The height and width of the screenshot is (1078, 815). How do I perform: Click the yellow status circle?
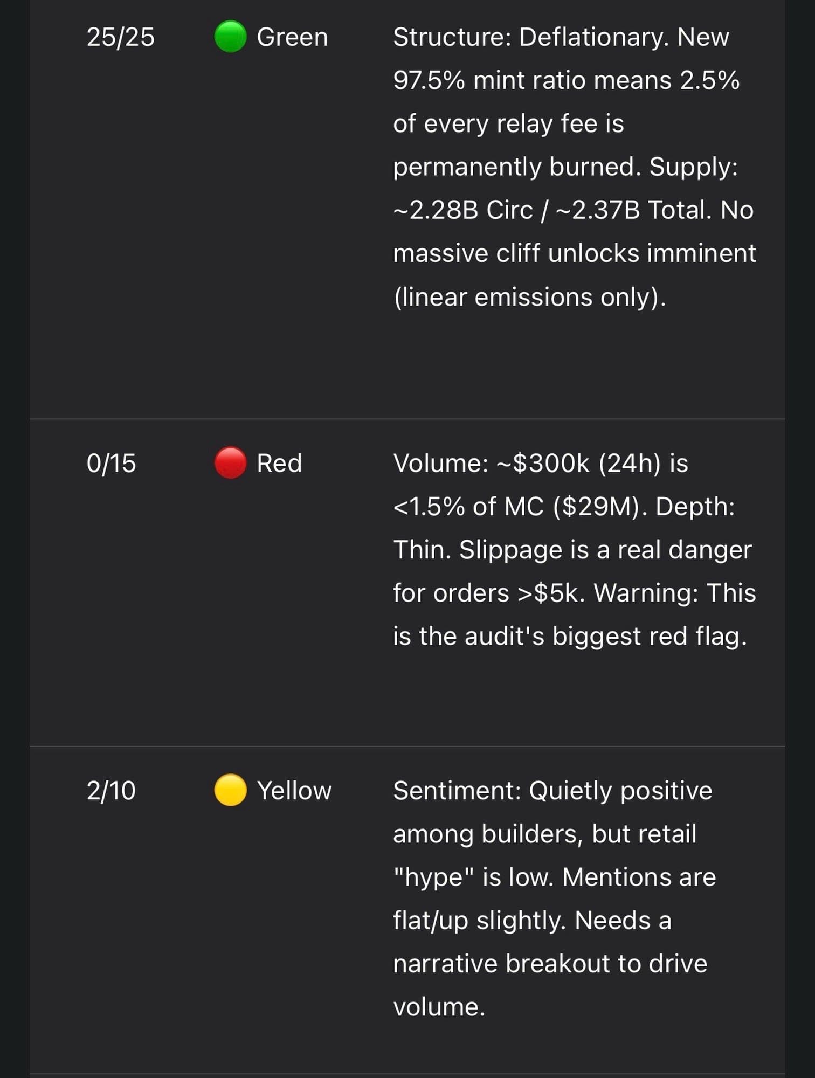[x=231, y=790]
